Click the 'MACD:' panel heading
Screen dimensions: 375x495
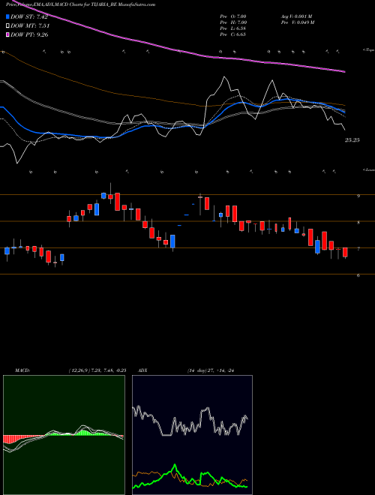click(x=22, y=370)
